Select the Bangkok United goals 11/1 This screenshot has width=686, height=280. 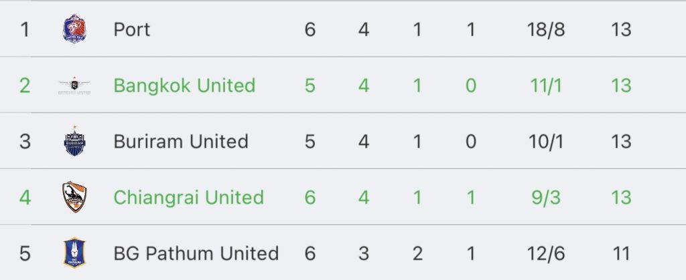coord(545,86)
